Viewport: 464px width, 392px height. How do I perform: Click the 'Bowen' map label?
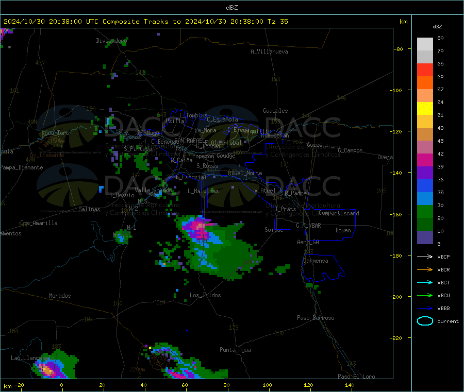[x=343, y=230]
